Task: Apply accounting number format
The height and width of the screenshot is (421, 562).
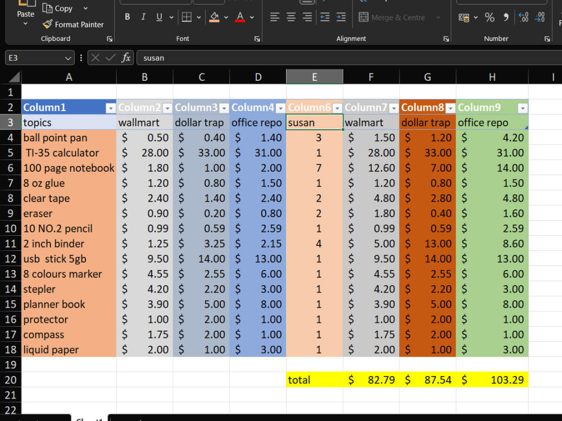Action: click(464, 17)
